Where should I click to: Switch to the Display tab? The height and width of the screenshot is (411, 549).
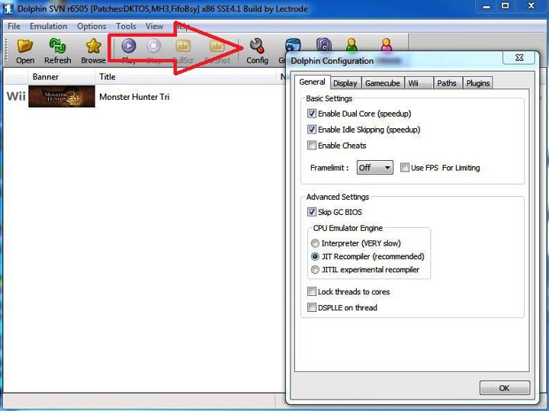coord(345,83)
